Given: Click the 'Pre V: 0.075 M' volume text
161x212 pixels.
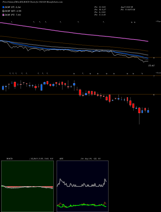Looking at the screenshot, I should pos(128,10).
